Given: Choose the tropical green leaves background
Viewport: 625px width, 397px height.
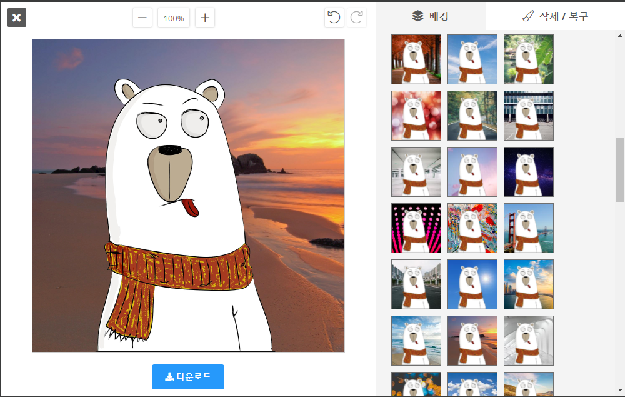Looking at the screenshot, I should [529, 59].
